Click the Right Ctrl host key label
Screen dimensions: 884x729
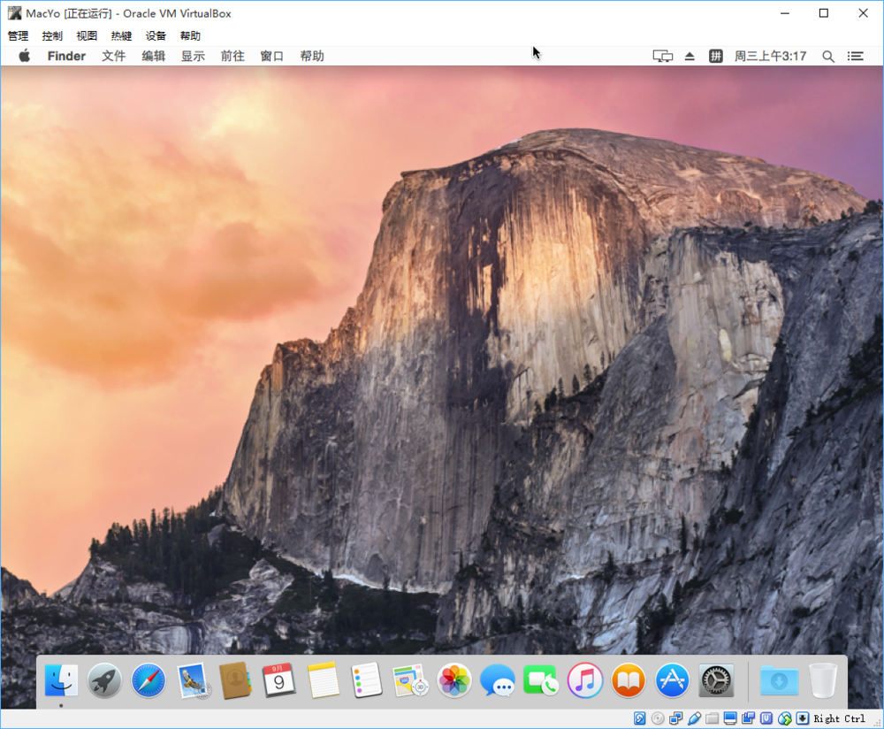click(x=839, y=718)
